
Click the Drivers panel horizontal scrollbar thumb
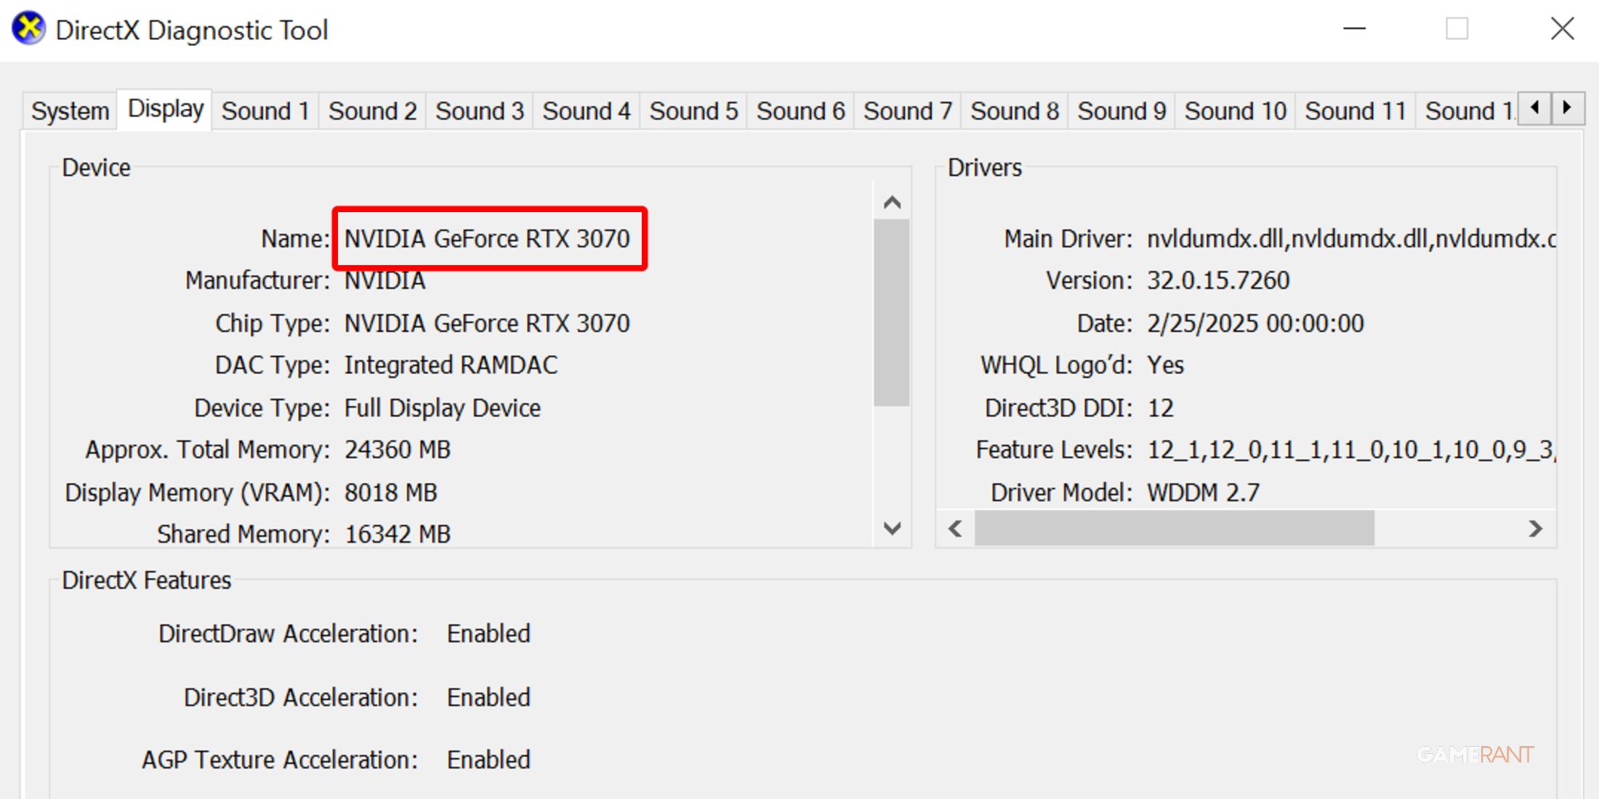(1174, 529)
